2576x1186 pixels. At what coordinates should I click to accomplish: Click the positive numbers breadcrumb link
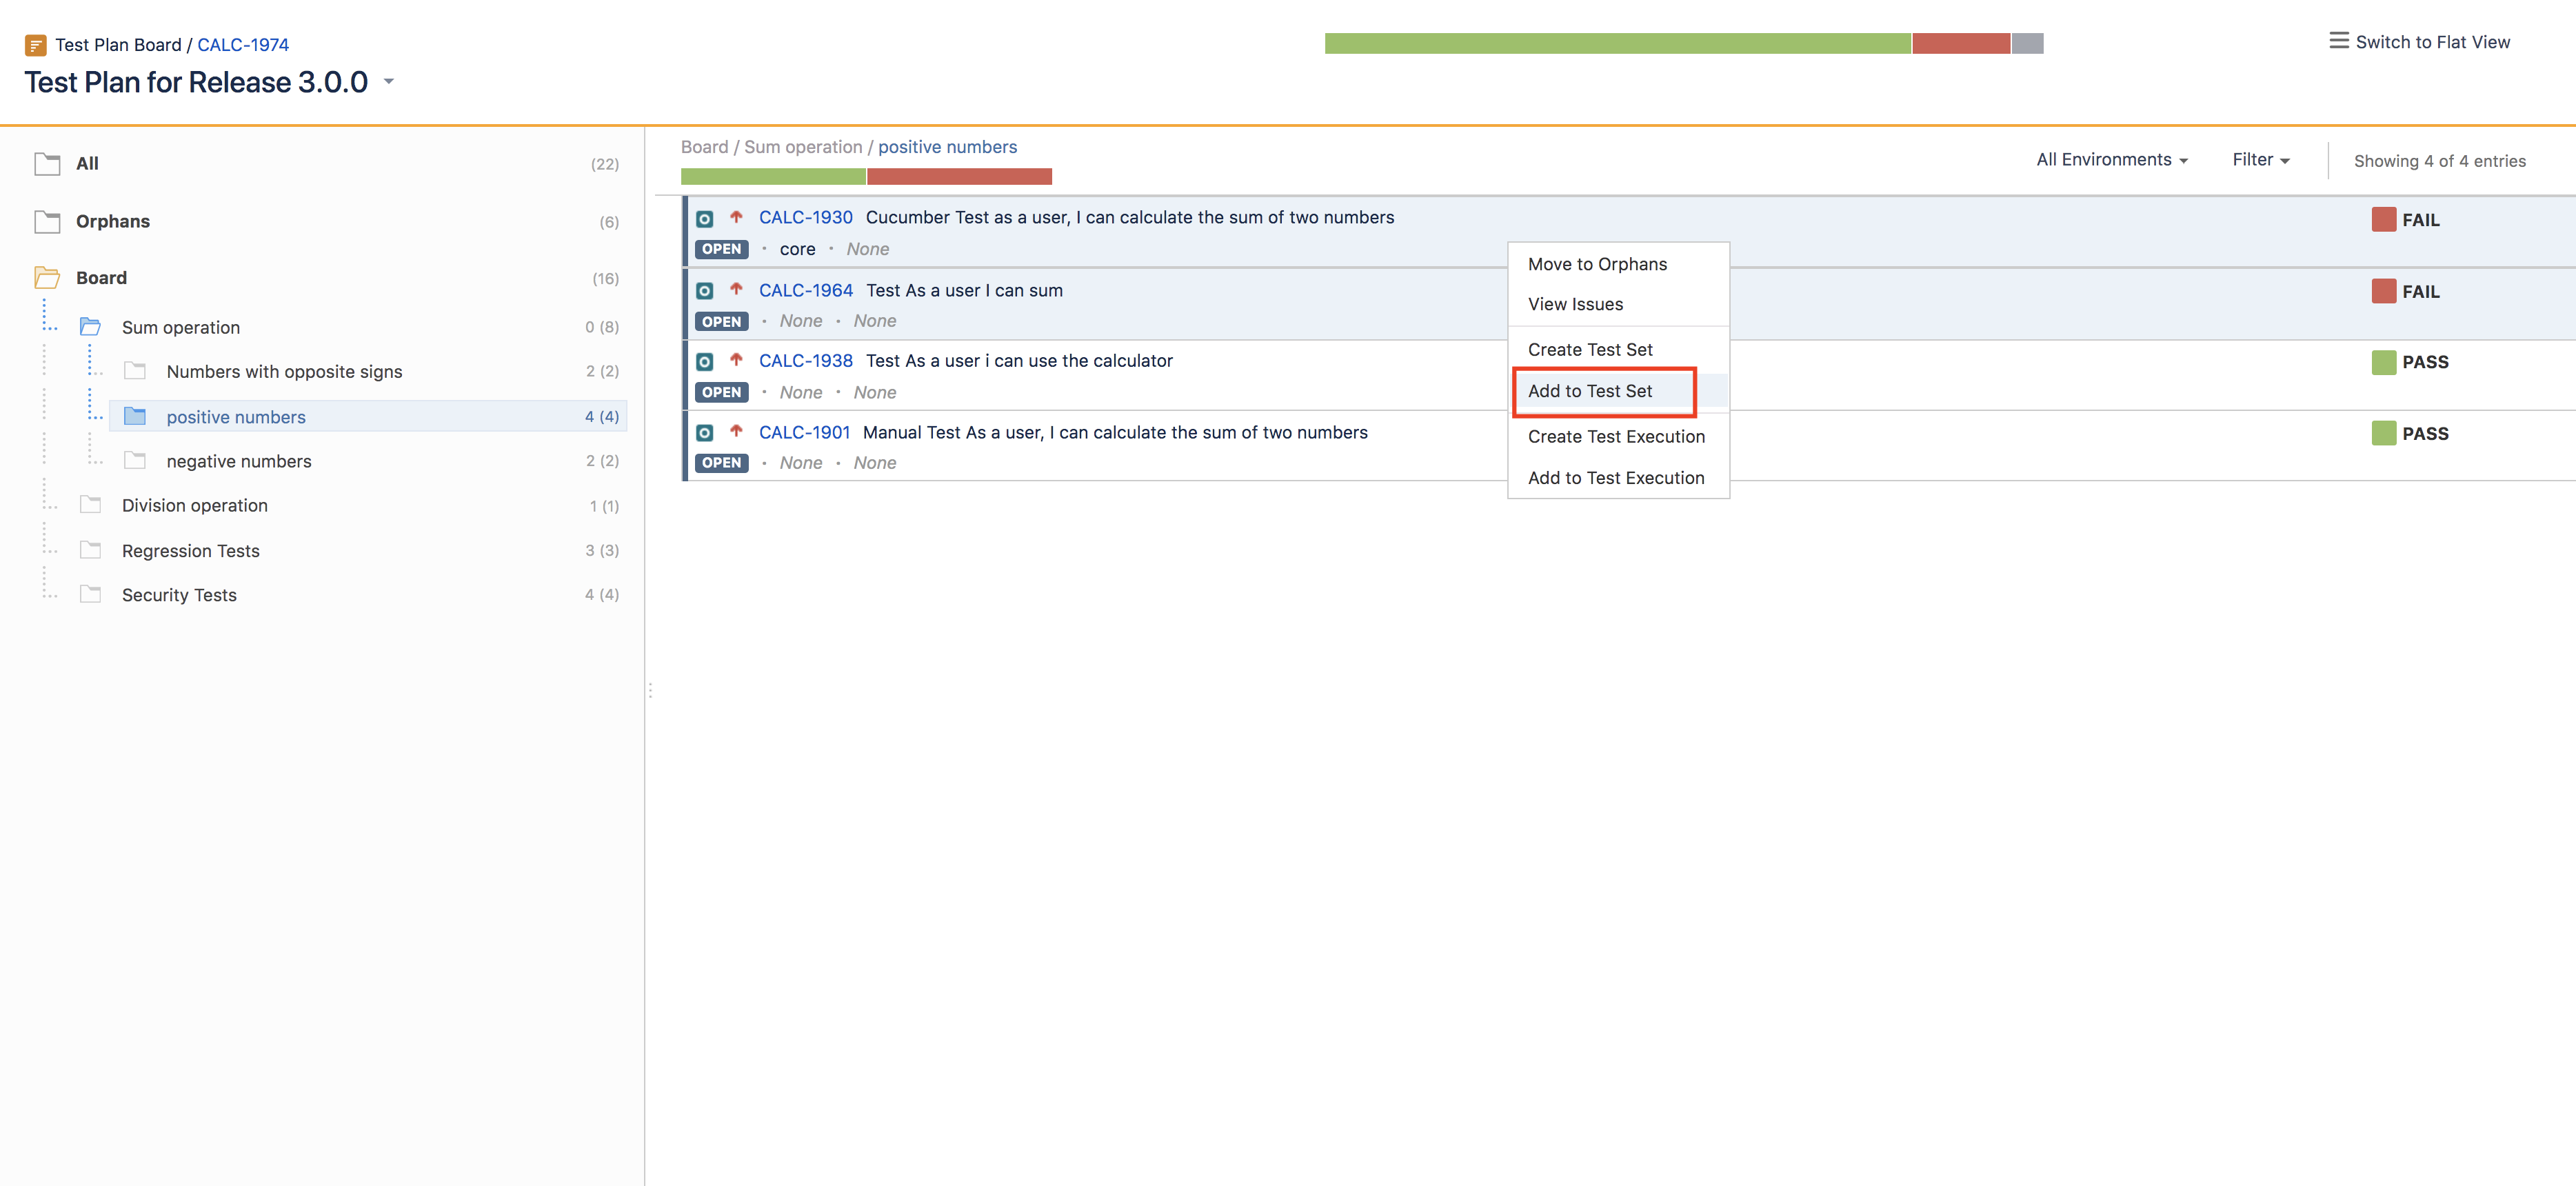(947, 147)
